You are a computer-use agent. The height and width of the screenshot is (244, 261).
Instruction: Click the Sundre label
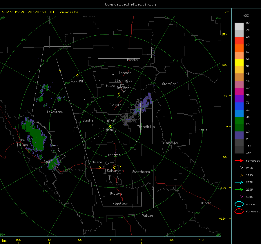[x=88, y=120]
